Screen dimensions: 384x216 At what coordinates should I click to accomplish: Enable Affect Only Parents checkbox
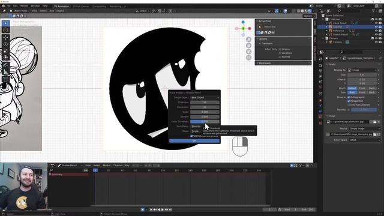pos(280,57)
